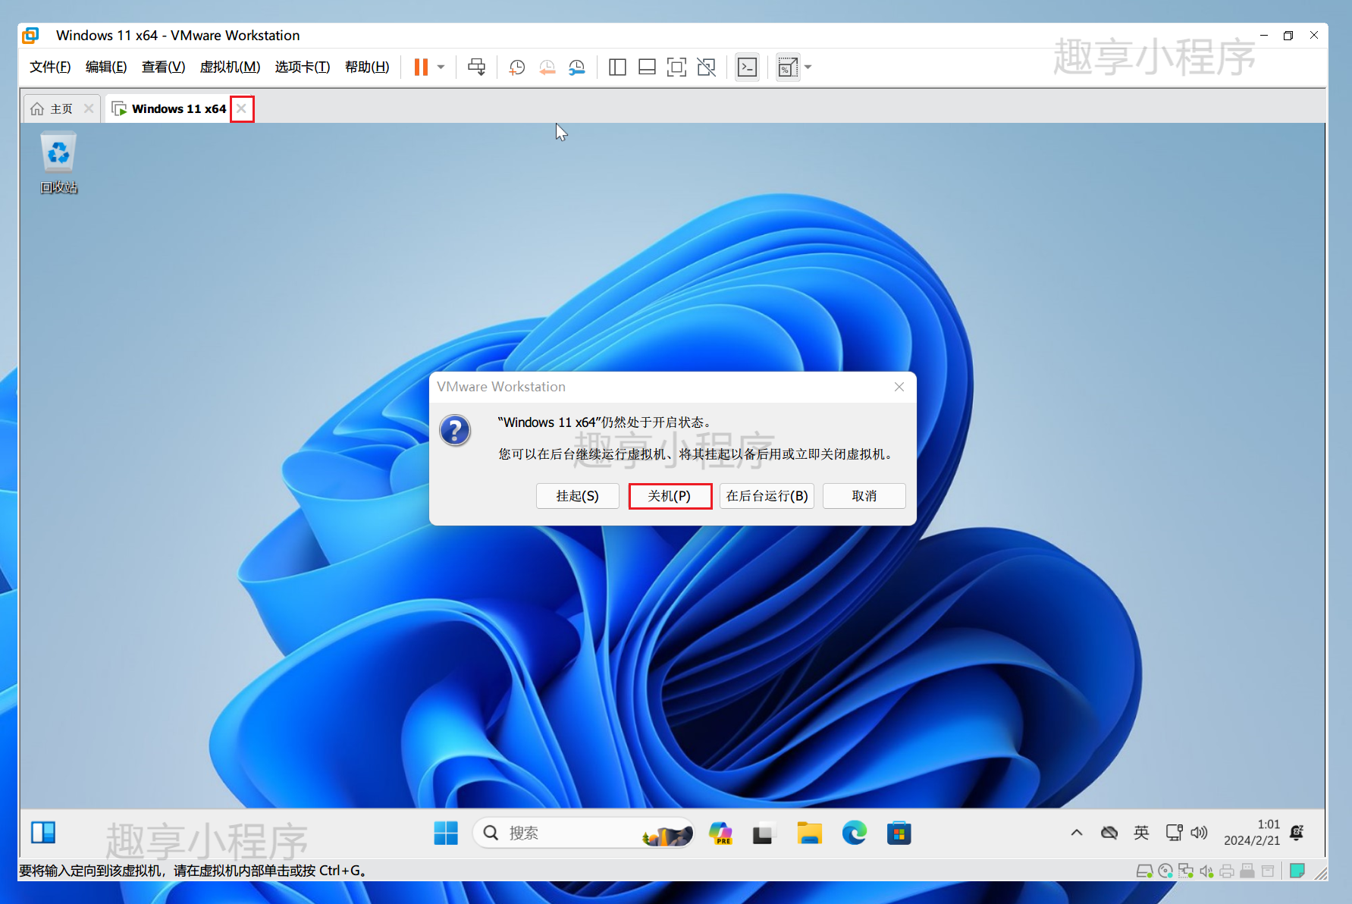The image size is (1352, 904).
Task: Click the printer status bar icon
Action: click(1227, 871)
